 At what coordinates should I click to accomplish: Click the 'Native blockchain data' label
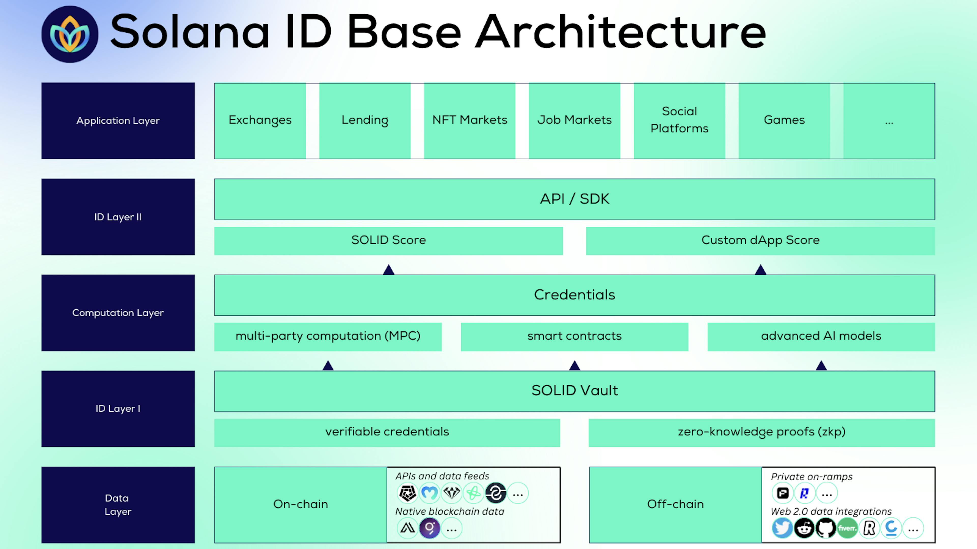pos(450,511)
